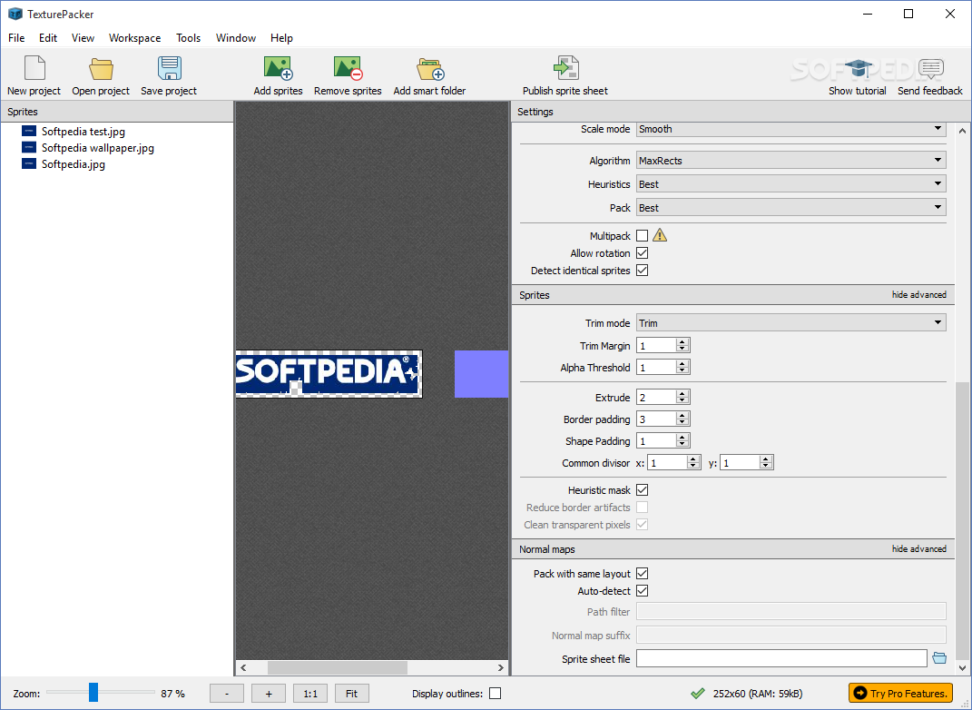Image resolution: width=972 pixels, height=710 pixels.
Task: Open the Workspace menu
Action: (x=134, y=38)
